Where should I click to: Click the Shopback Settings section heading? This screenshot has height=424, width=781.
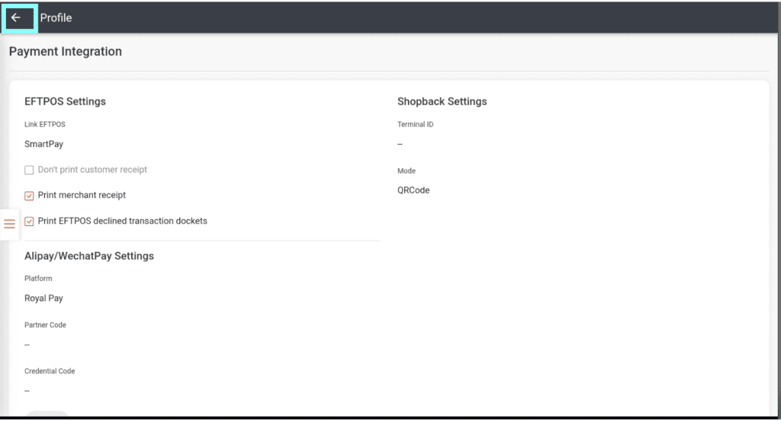point(442,101)
